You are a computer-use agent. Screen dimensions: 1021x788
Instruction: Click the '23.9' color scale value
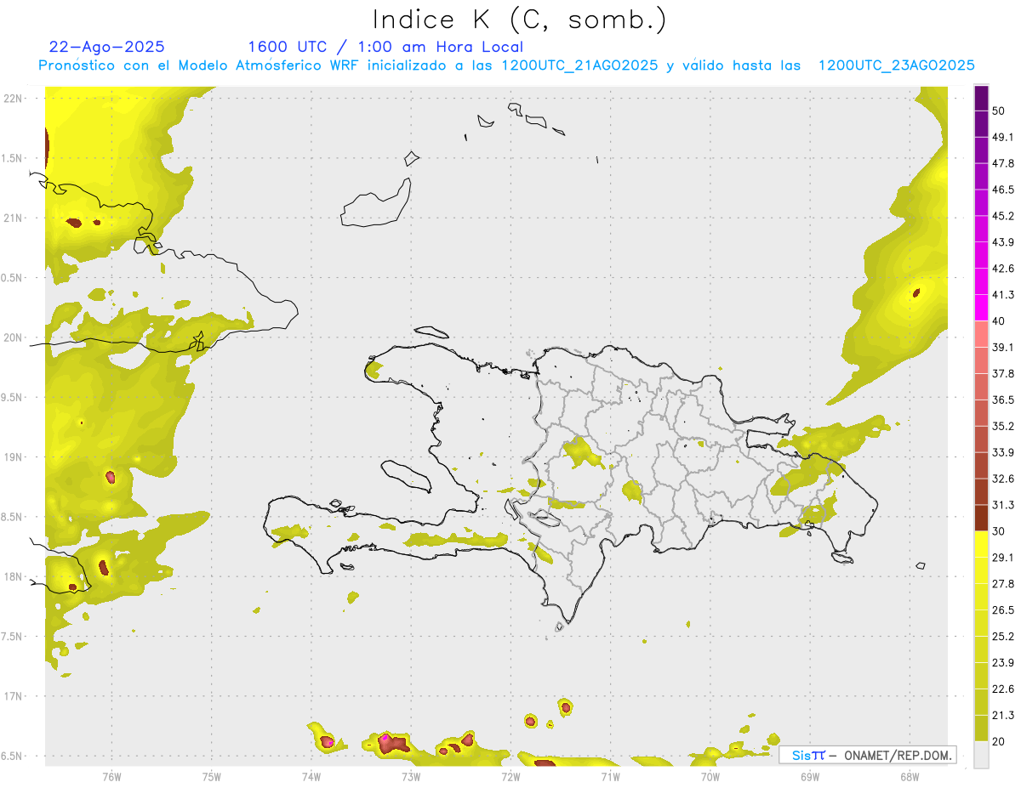(x=1003, y=663)
